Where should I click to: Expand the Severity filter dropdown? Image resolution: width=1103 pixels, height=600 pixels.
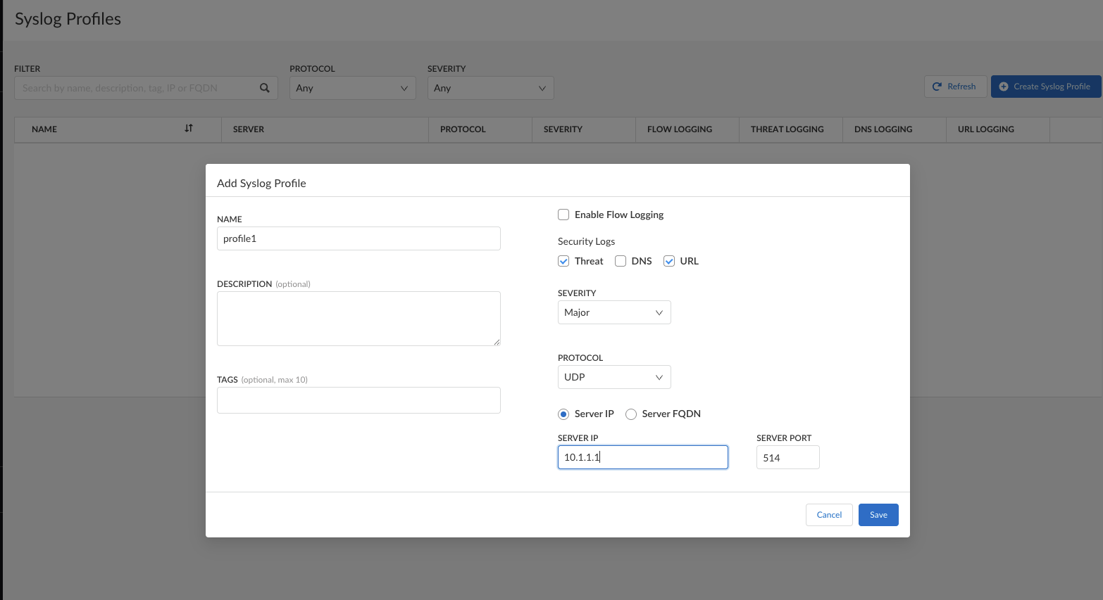pos(490,88)
